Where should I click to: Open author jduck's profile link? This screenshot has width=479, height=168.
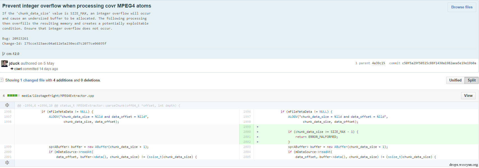(x=14, y=64)
